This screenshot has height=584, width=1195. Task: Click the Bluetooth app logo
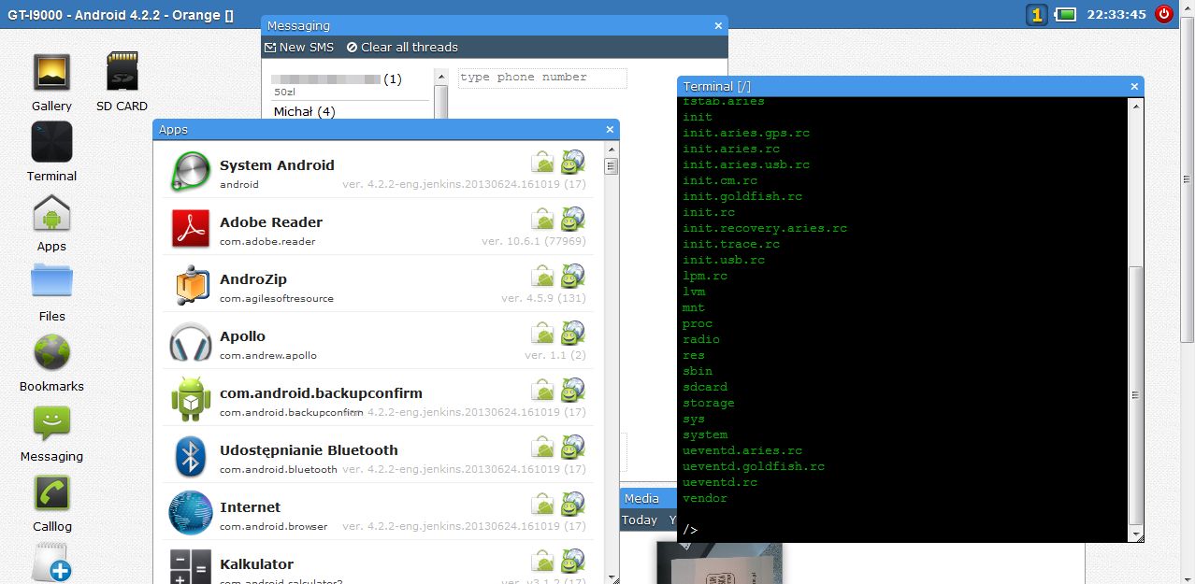191,456
